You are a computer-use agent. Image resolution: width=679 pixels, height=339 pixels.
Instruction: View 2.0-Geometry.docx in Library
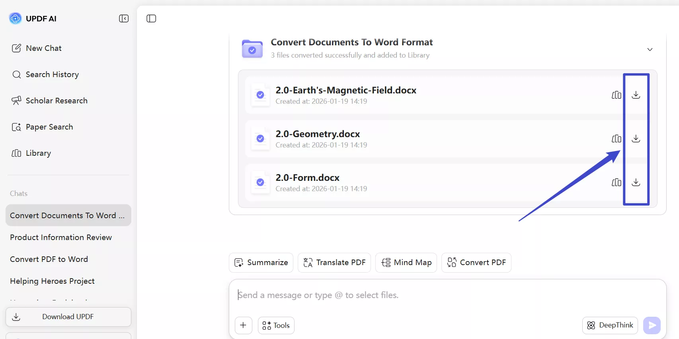617,139
